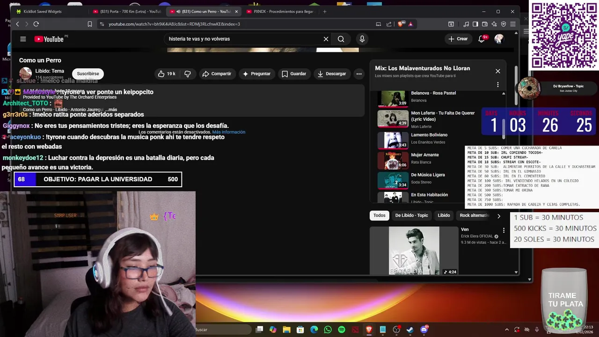Select the Rock alternativo chip

click(x=474, y=215)
